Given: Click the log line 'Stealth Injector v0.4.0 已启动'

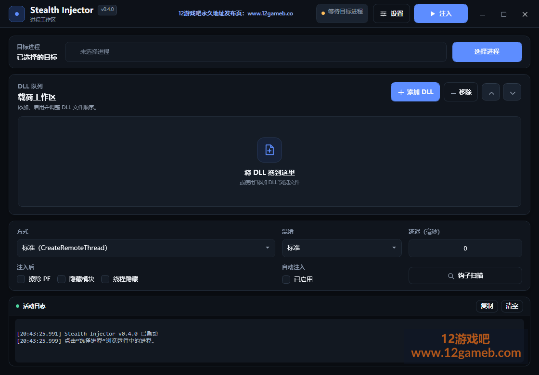Looking at the screenshot, I should click(87, 334).
